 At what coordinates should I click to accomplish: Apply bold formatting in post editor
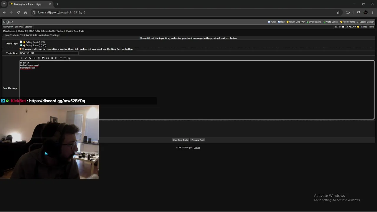(22, 58)
